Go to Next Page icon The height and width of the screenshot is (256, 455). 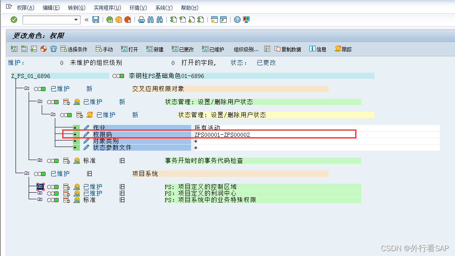pyautogui.click(x=191, y=20)
